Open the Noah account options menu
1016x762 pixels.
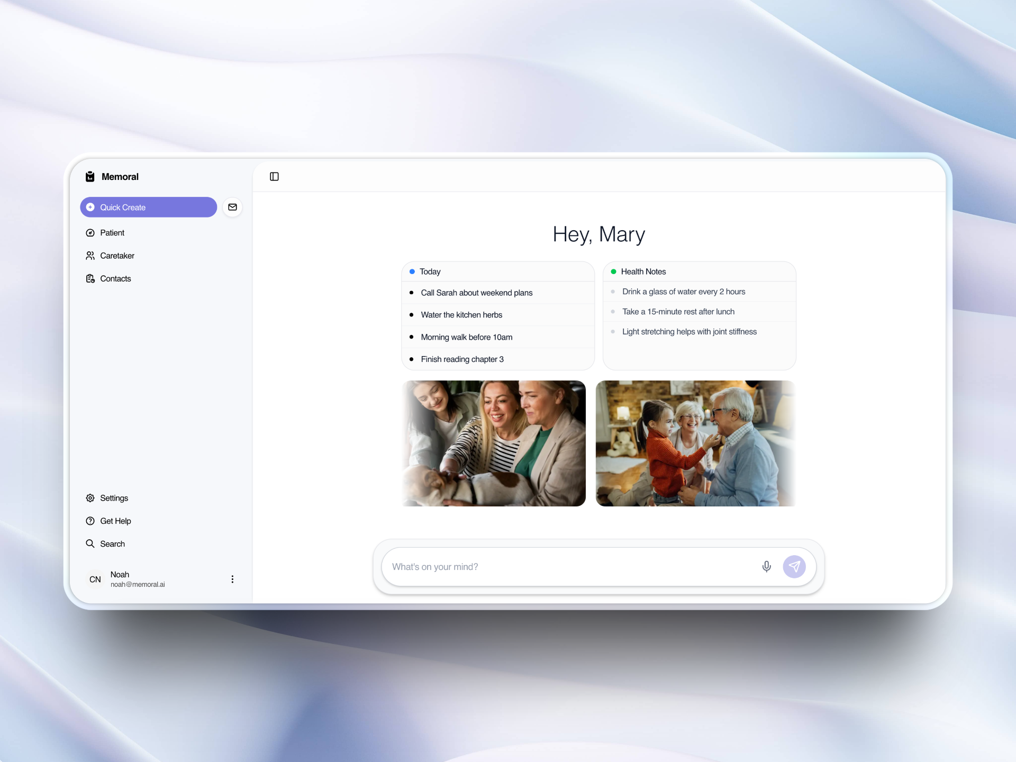[x=232, y=579]
